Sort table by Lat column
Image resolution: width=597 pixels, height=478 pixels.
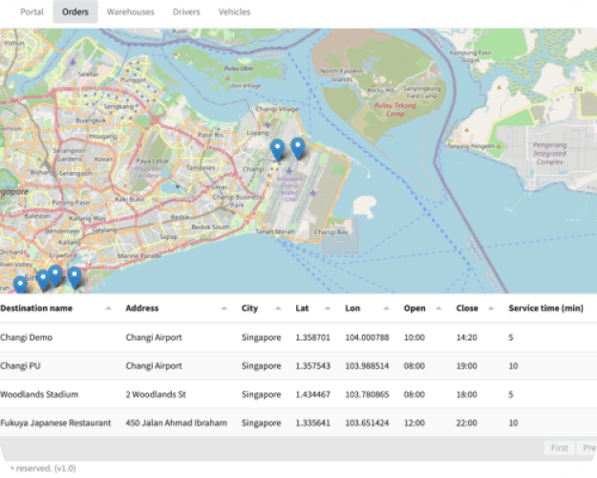313,308
